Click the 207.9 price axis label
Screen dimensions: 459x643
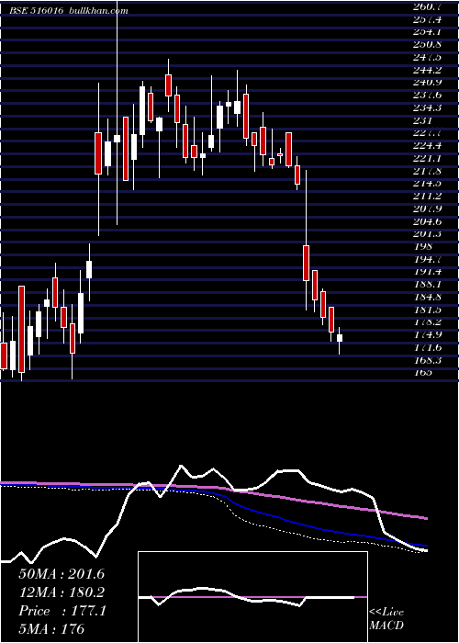coord(429,209)
